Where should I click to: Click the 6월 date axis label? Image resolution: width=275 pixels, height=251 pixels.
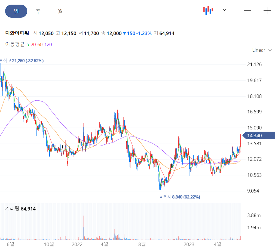click(10, 244)
